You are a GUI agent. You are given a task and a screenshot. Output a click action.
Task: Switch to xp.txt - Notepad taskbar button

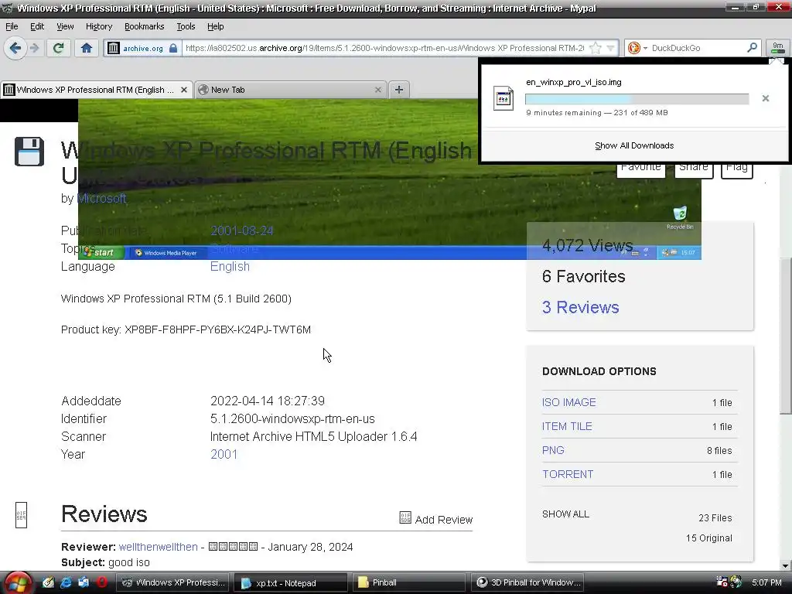291,583
